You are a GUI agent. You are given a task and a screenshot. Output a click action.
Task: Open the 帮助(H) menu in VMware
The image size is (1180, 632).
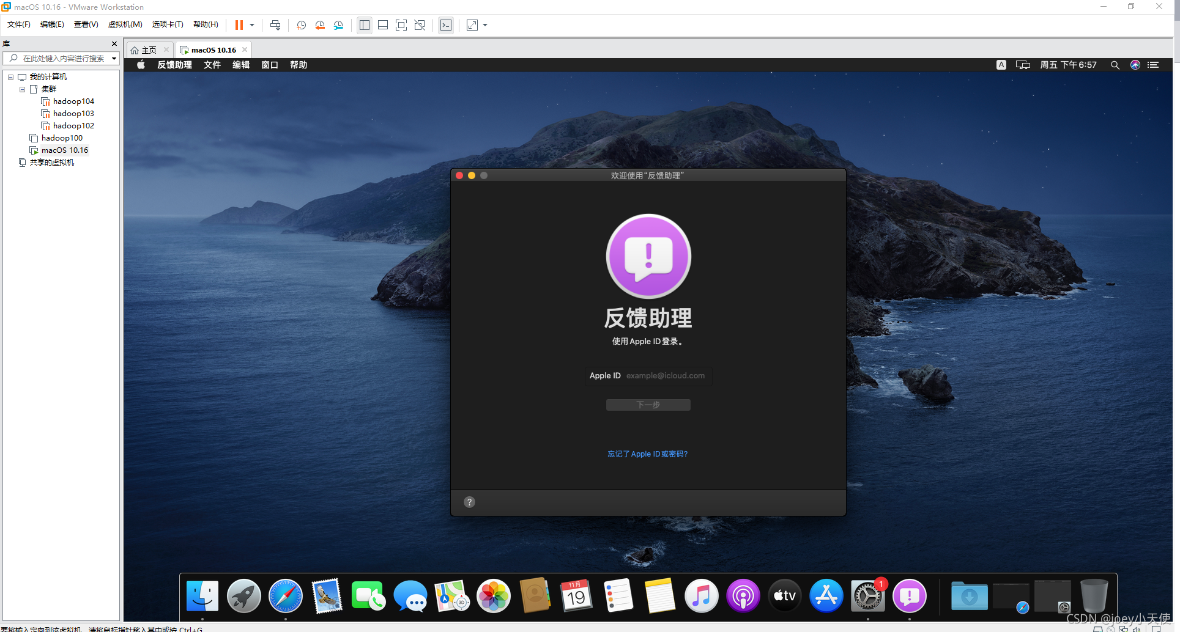tap(206, 24)
